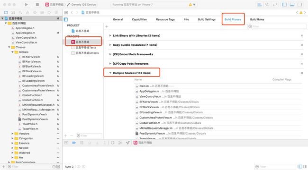The height and width of the screenshot is (170, 308).
Task: Open the General tab
Action: point(118,19)
